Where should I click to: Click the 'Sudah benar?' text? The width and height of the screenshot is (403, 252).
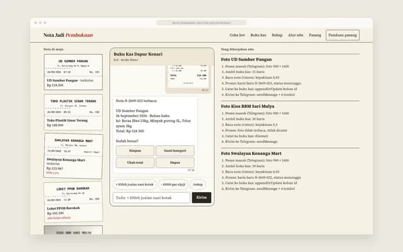127,141
